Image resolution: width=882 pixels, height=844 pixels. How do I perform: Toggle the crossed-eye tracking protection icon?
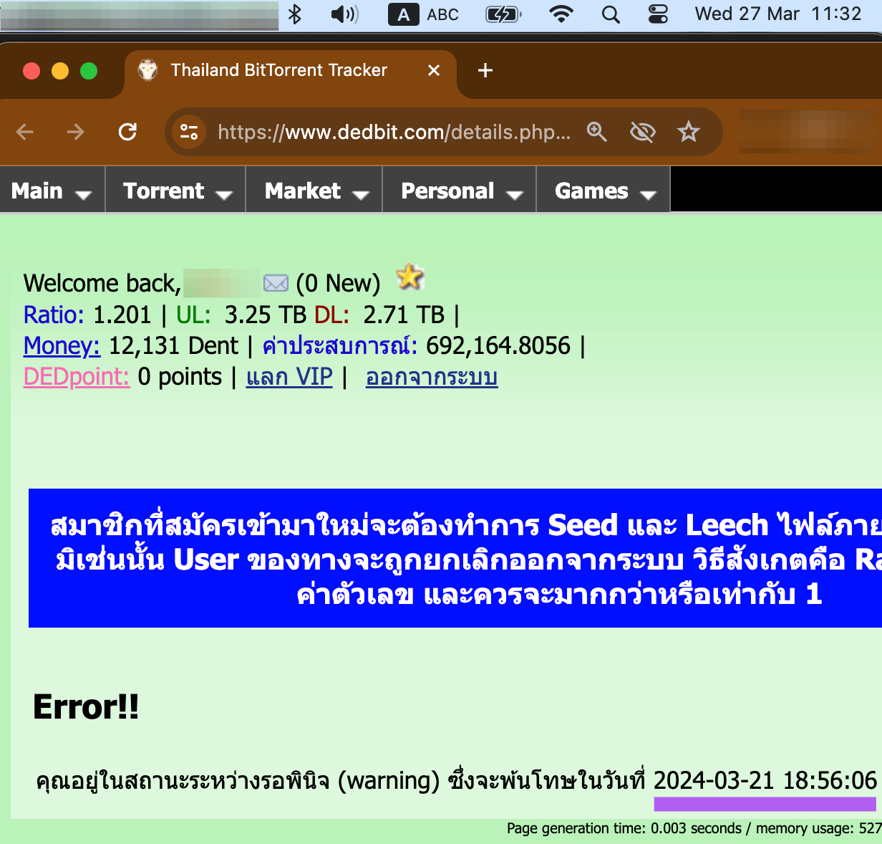642,132
